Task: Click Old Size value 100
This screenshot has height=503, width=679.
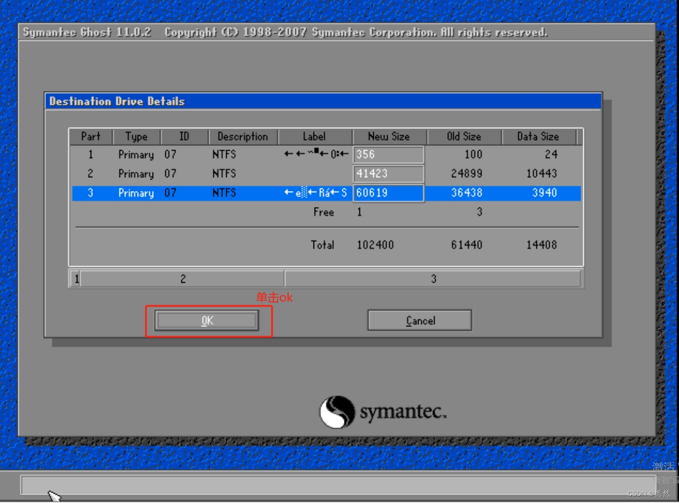Action: pos(473,155)
